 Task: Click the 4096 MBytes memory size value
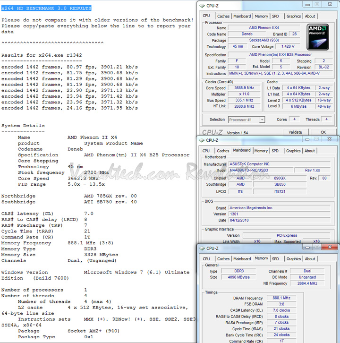click(x=238, y=277)
